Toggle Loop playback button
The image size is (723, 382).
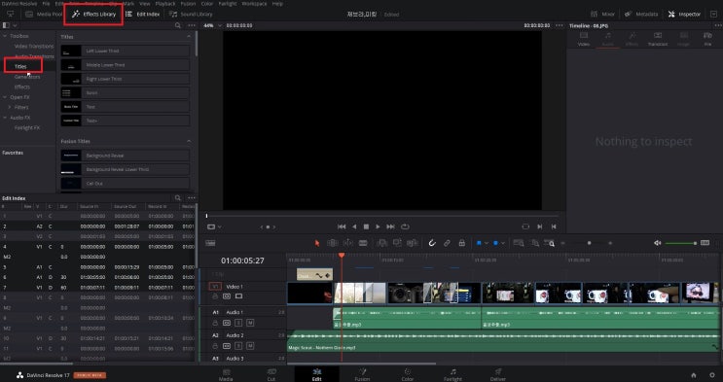[405, 226]
